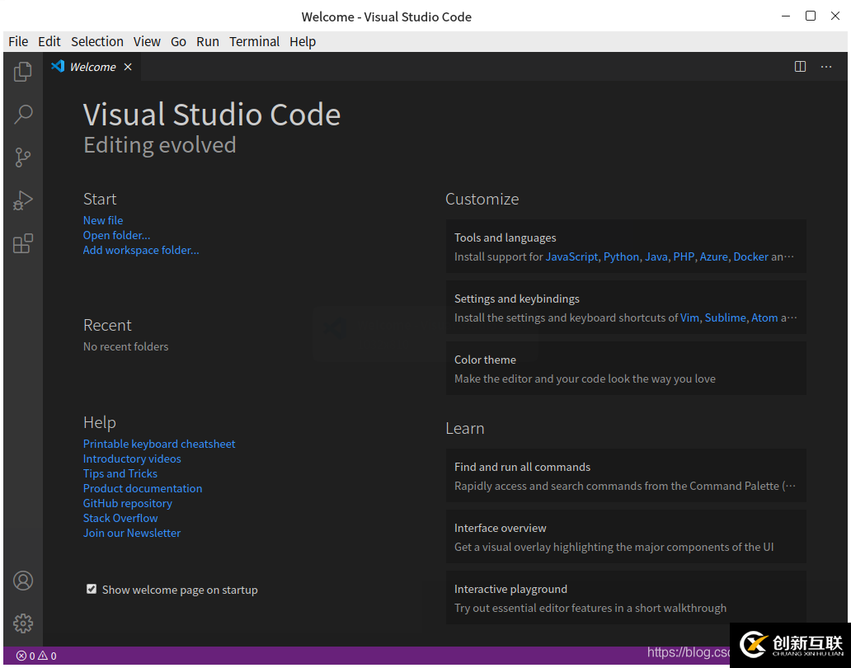Install Azure support link

[713, 256]
